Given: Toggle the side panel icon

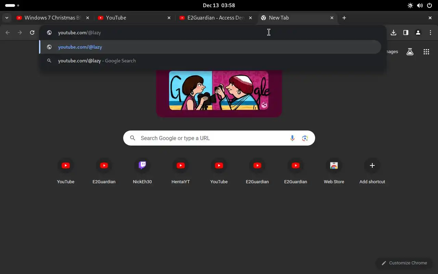Looking at the screenshot, I should [406, 33].
